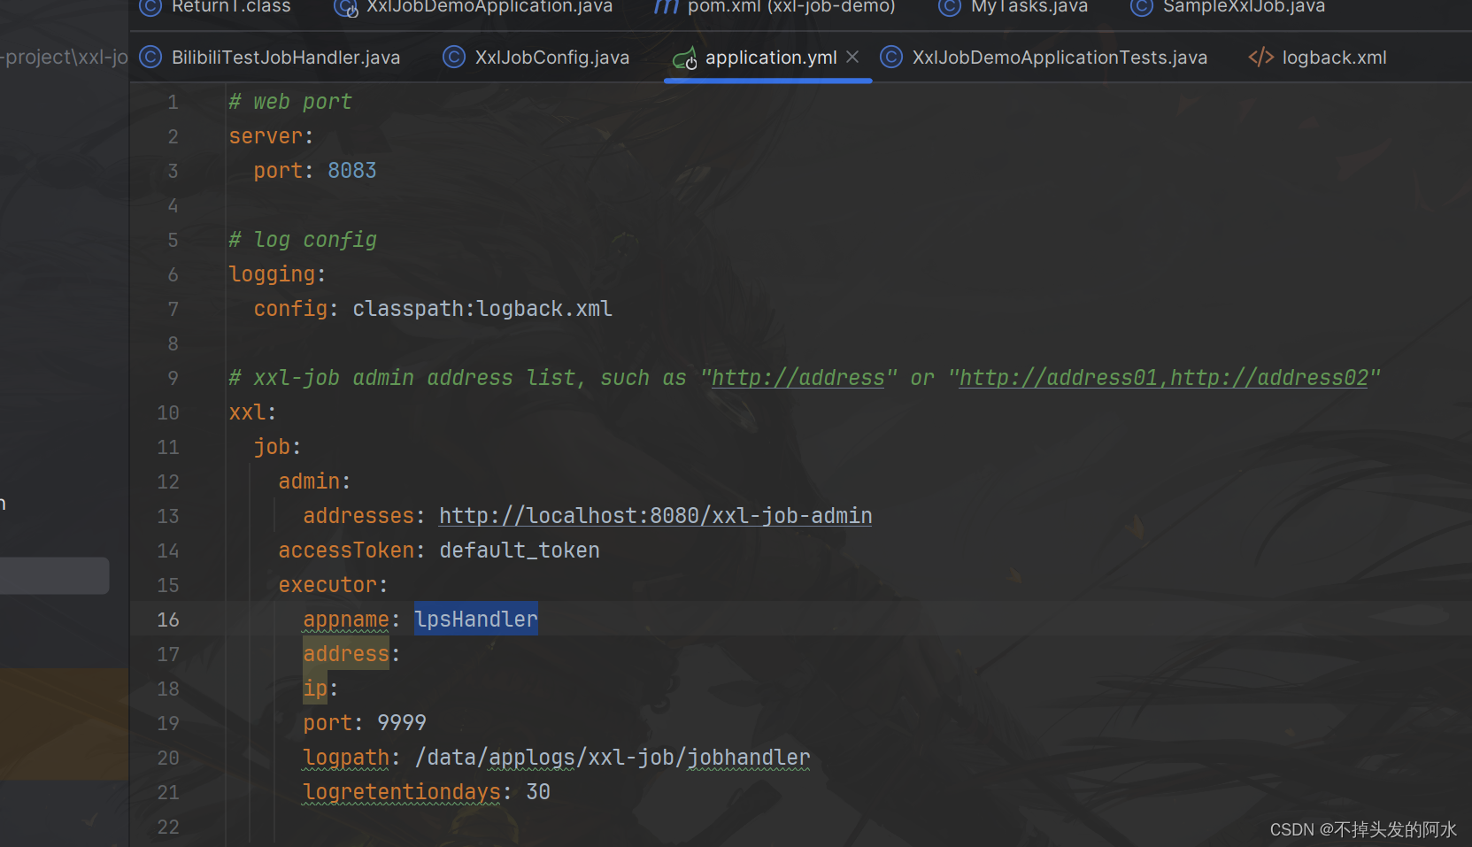Switch to BilibiliTestJobHandler.java tab

tap(285, 58)
